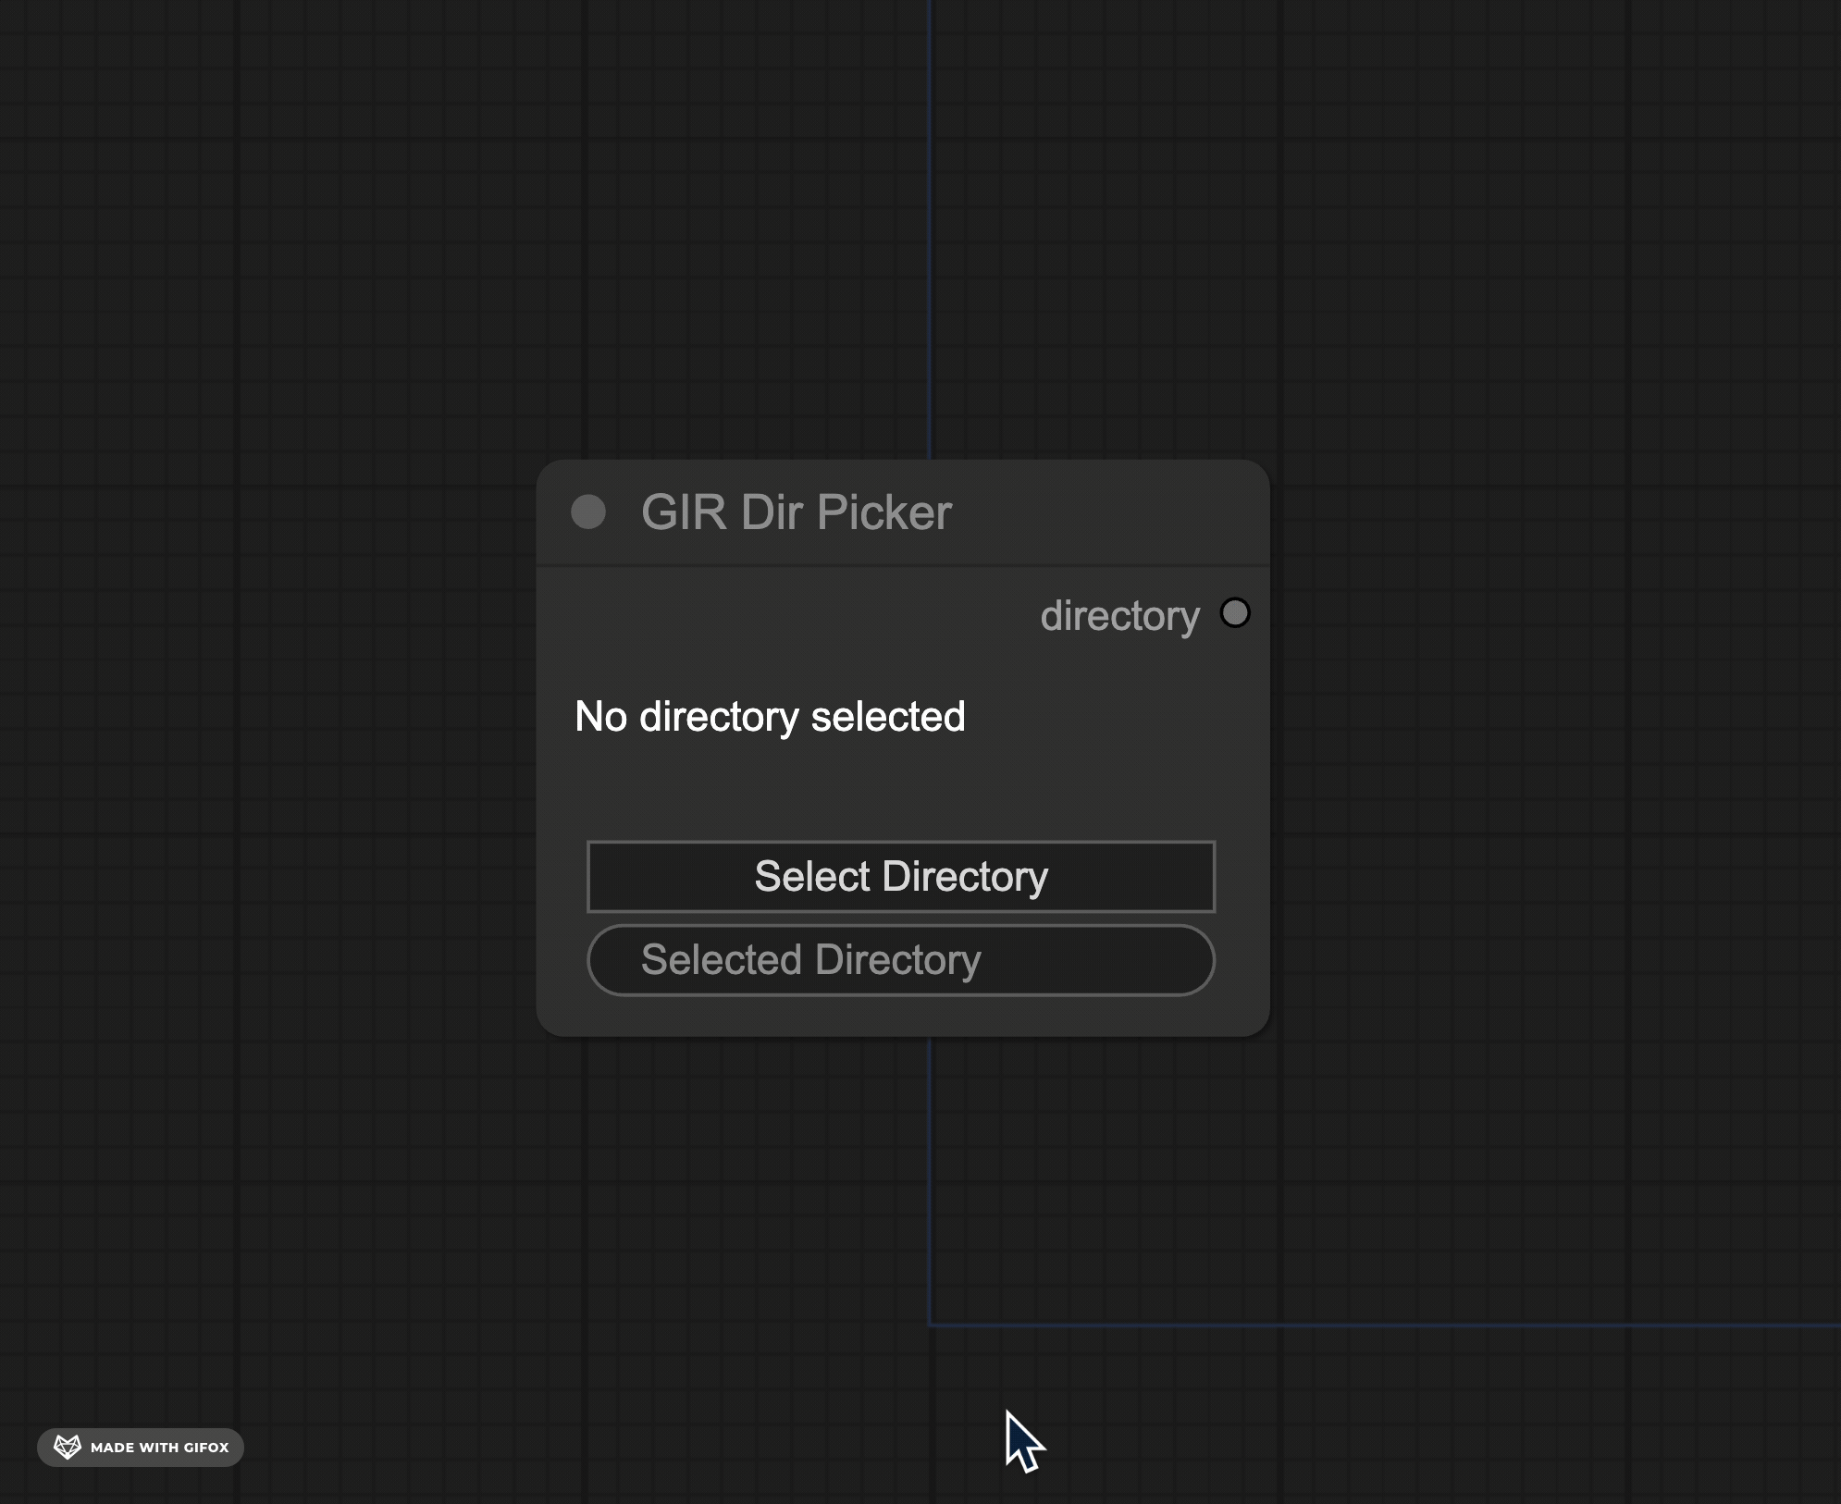Click the directory output socket circle
The width and height of the screenshot is (1841, 1504).
click(1235, 612)
